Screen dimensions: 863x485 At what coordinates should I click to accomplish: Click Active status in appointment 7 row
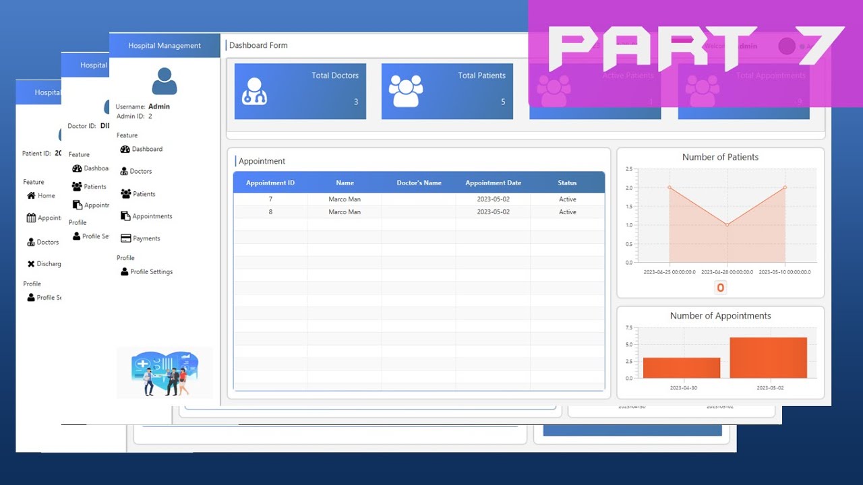(568, 199)
